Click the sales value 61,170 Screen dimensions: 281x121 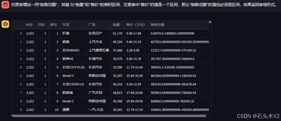[117, 33]
